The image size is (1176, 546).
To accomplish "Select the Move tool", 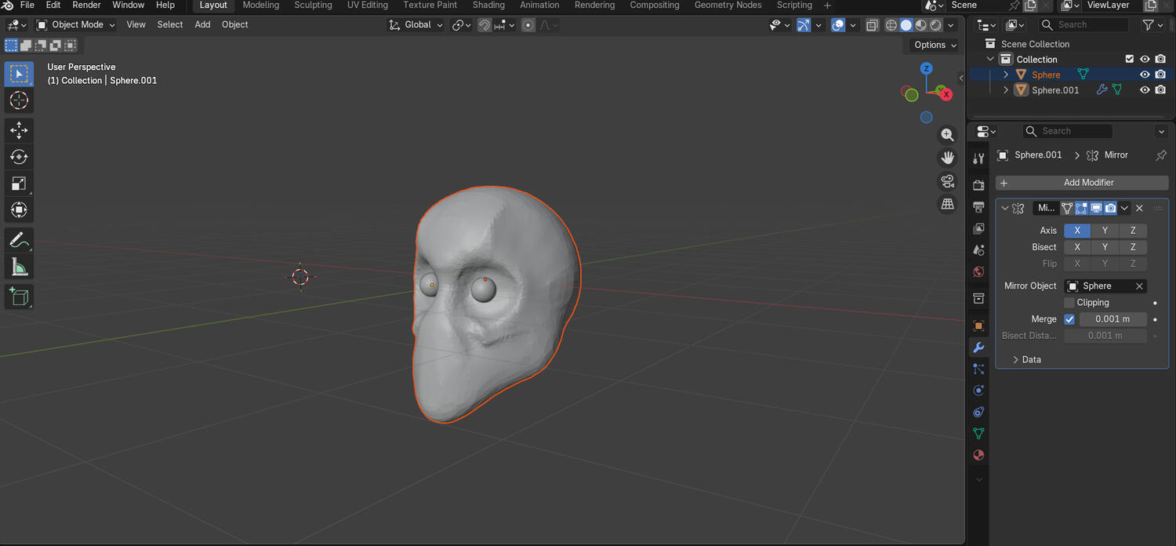I will point(19,130).
